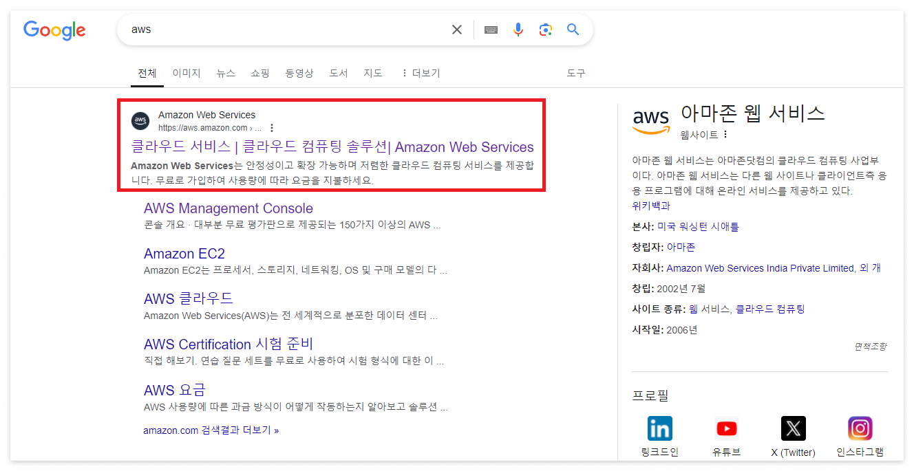Submit search with magnifying glass icon

click(x=573, y=30)
